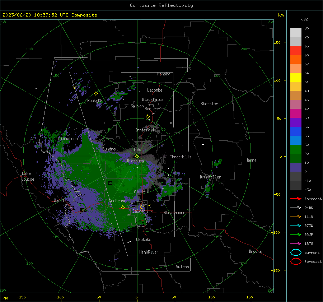
Task: Click the slate-purple 10-0 dBZ swatch
Action: (x=296, y=167)
